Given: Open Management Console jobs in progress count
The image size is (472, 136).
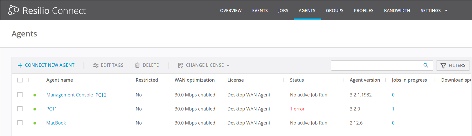Looking at the screenshot, I should (393, 95).
